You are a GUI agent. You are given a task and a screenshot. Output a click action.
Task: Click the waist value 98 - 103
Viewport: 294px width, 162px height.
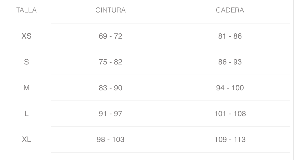point(111,140)
